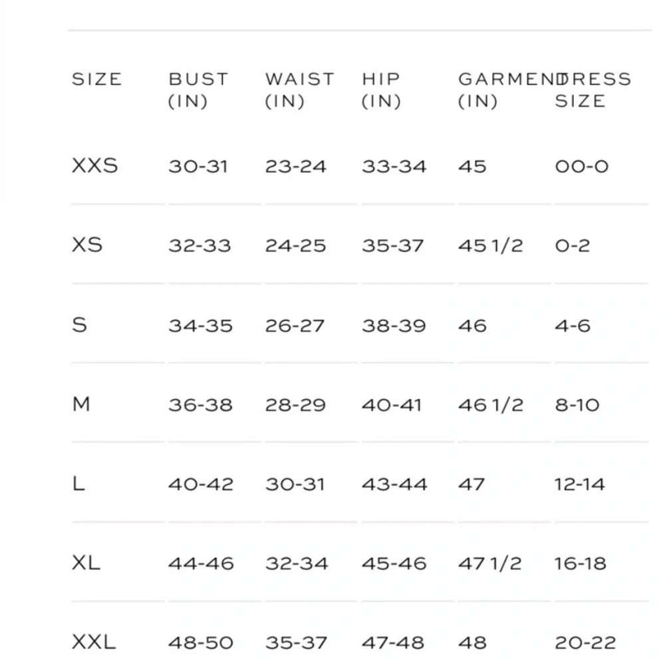665x665 pixels.
Task: Select the S size row label
Action: pyautogui.click(x=79, y=325)
